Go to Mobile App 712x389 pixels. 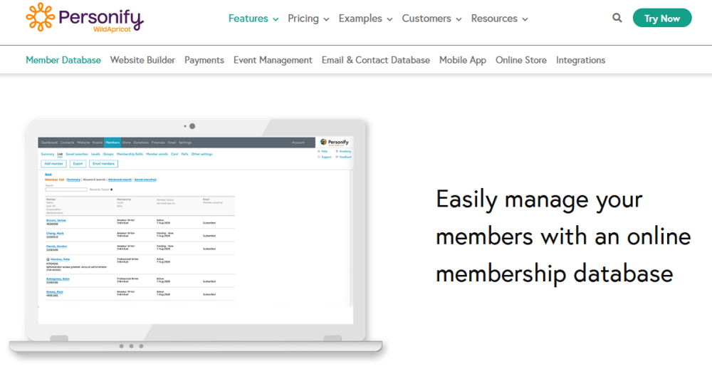coord(463,60)
